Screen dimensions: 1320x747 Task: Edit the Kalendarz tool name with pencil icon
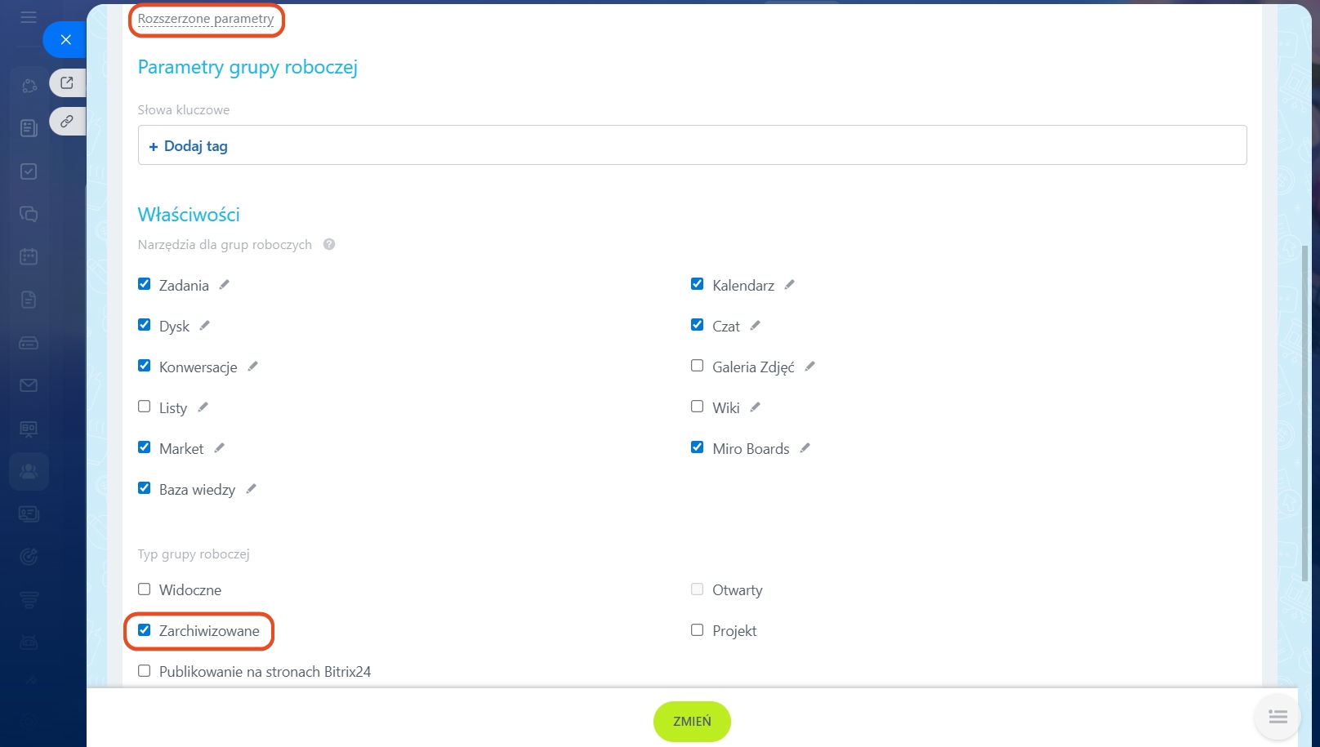(789, 285)
